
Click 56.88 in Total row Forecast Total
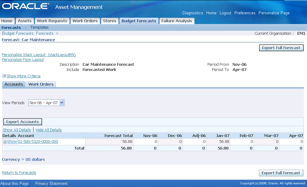click(126, 148)
